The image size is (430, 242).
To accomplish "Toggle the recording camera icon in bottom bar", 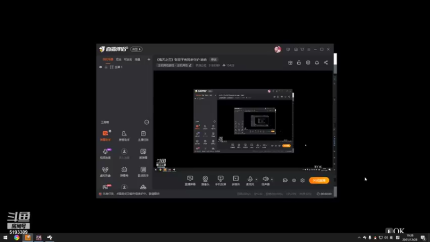I will (285, 180).
